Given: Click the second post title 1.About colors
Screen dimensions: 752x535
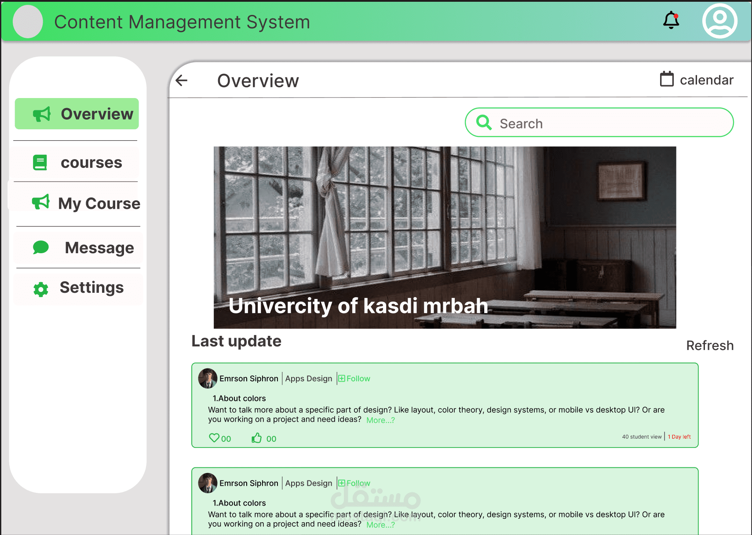Looking at the screenshot, I should pos(239,503).
